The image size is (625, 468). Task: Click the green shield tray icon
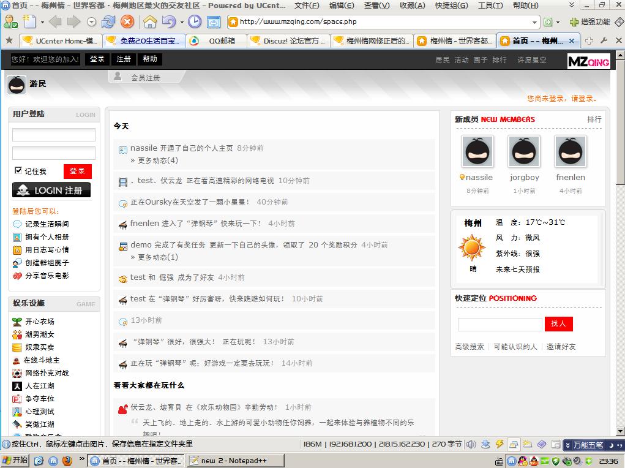click(556, 461)
